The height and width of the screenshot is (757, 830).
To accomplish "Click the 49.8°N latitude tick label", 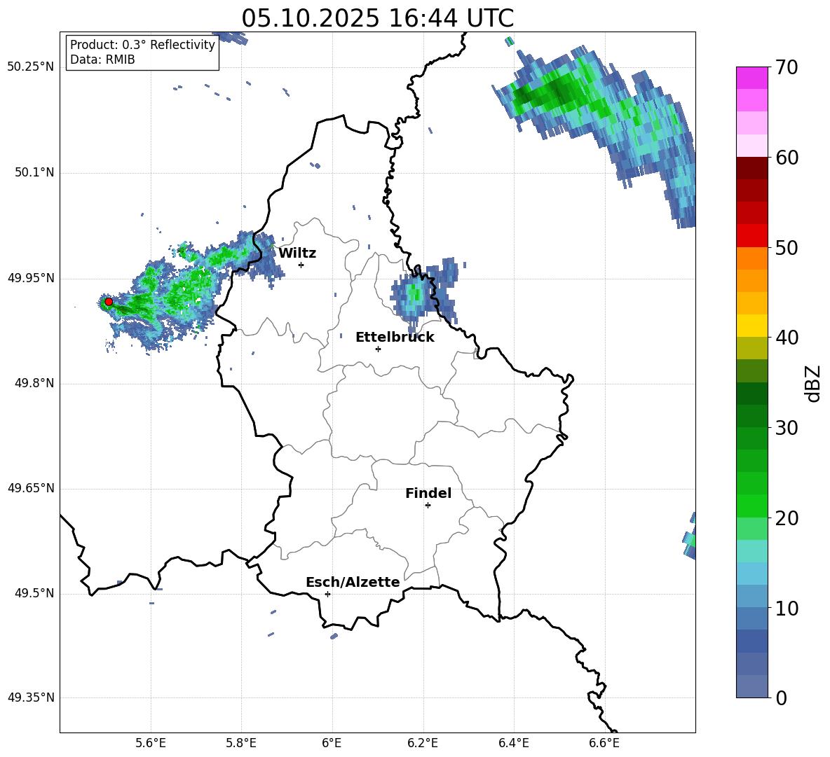I will pyautogui.click(x=34, y=383).
